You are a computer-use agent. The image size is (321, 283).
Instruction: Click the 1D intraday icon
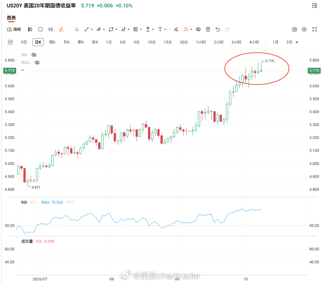10,42
